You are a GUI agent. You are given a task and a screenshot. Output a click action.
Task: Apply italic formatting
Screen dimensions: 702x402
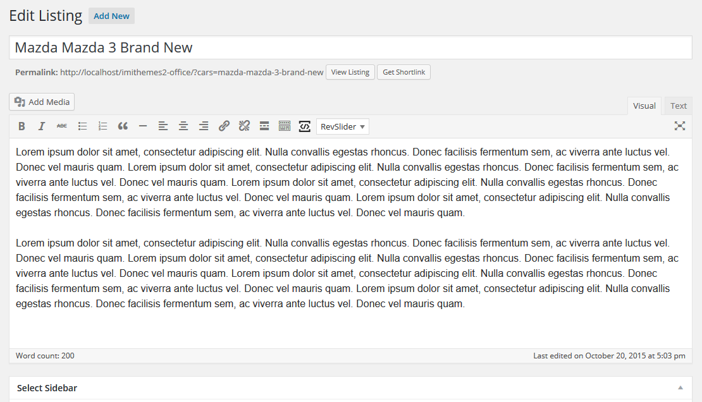tap(42, 126)
